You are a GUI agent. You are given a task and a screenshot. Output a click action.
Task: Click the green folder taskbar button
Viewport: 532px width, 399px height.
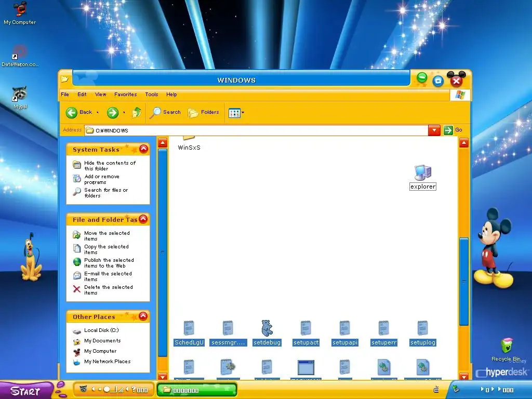point(197,390)
